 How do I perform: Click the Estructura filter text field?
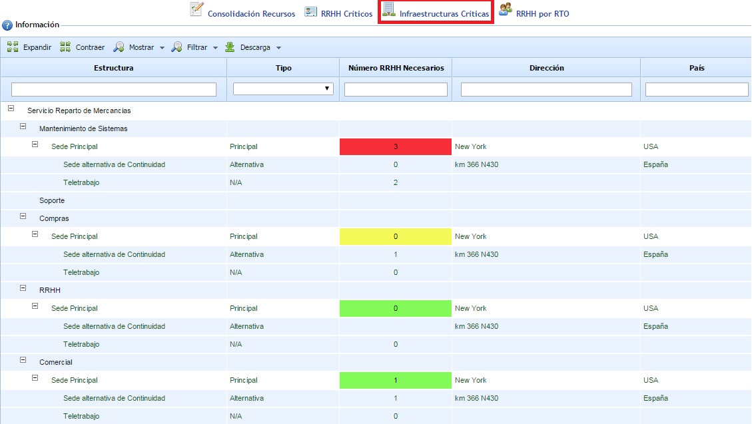(114, 89)
